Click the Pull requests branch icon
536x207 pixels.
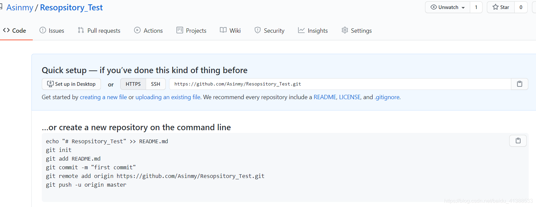click(x=81, y=30)
